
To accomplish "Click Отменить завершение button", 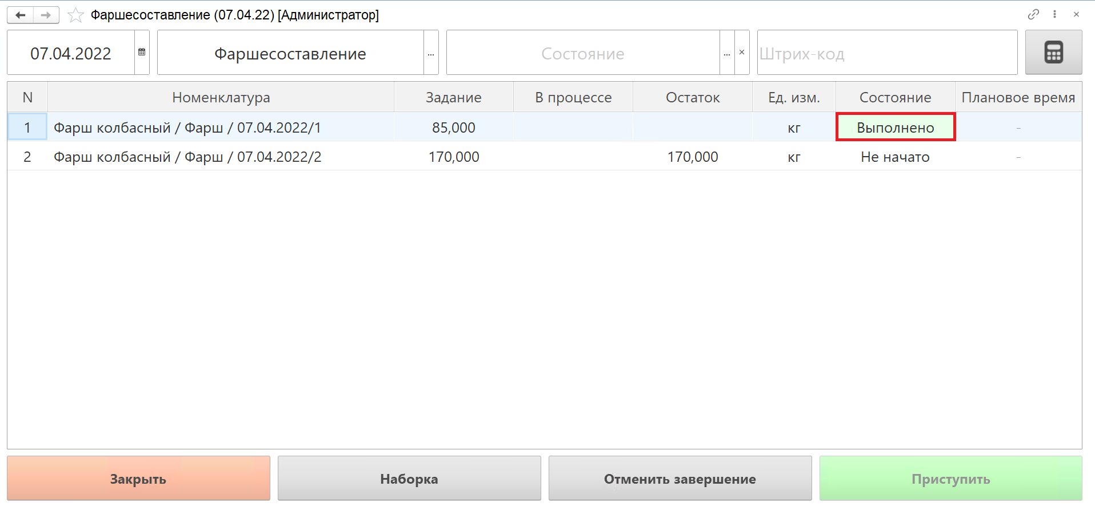I will (x=680, y=479).
